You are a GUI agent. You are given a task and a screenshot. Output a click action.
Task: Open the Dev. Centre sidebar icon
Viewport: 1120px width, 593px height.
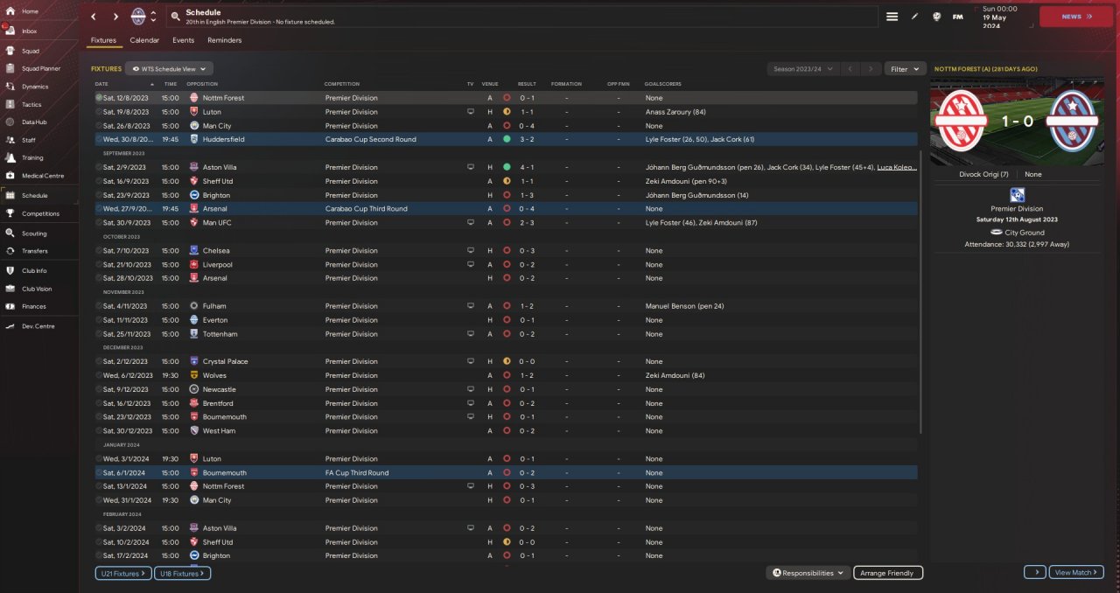tap(10, 326)
